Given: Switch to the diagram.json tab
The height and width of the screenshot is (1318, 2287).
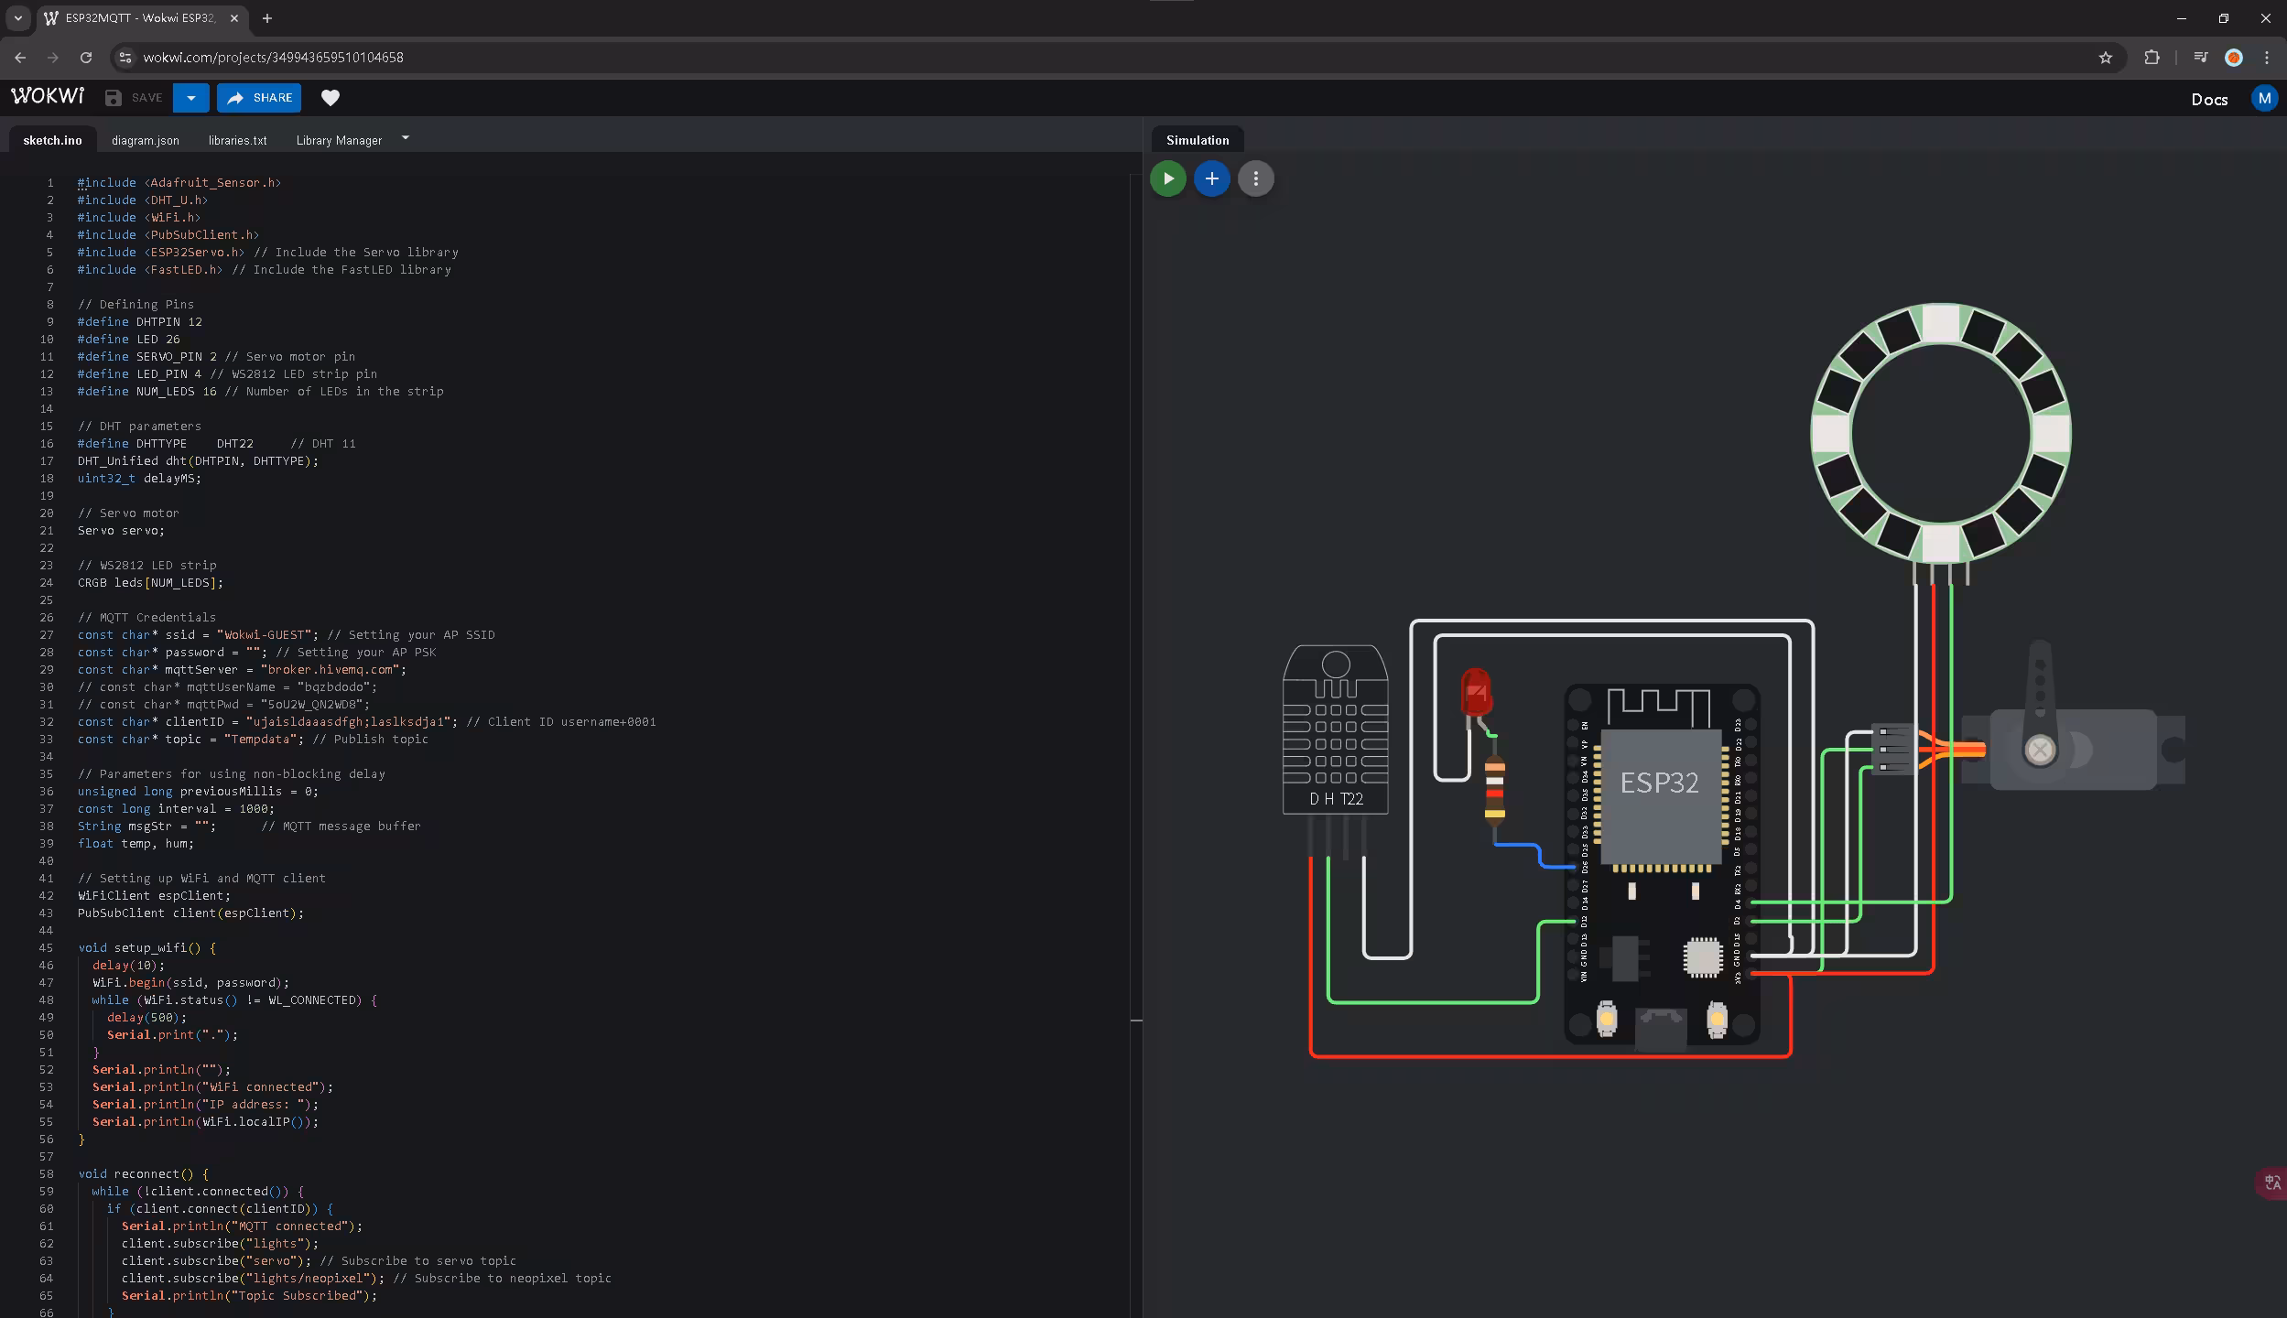Looking at the screenshot, I should tap(146, 140).
